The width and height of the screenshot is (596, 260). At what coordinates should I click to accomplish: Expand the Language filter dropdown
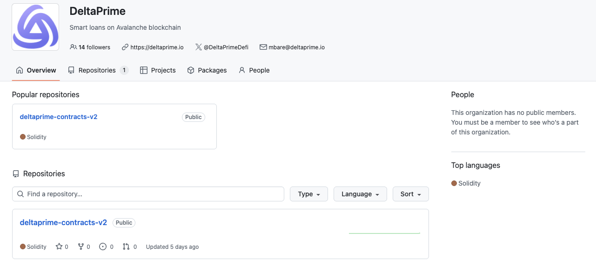click(x=360, y=194)
